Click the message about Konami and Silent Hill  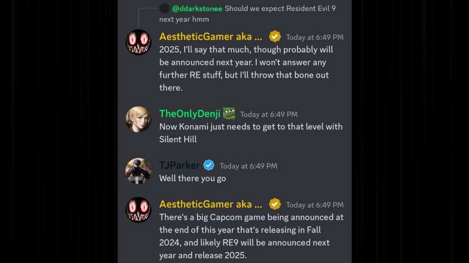click(251, 133)
